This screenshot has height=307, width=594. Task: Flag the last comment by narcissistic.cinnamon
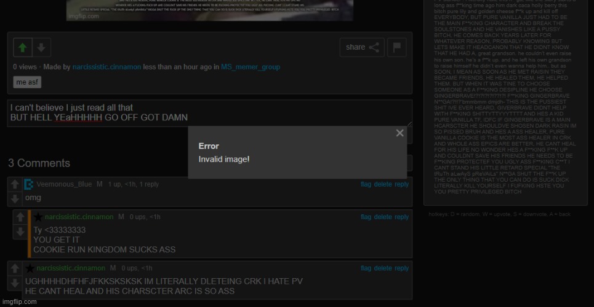[x=366, y=268]
